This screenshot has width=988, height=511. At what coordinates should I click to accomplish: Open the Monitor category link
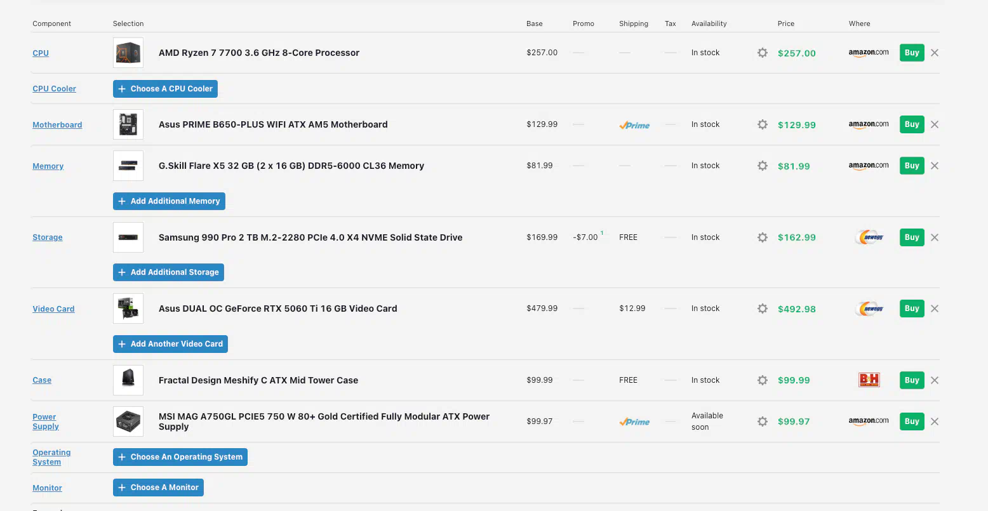pos(47,488)
